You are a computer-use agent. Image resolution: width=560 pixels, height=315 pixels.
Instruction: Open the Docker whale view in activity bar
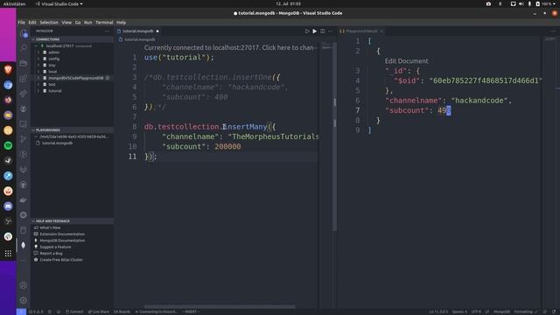click(24, 200)
